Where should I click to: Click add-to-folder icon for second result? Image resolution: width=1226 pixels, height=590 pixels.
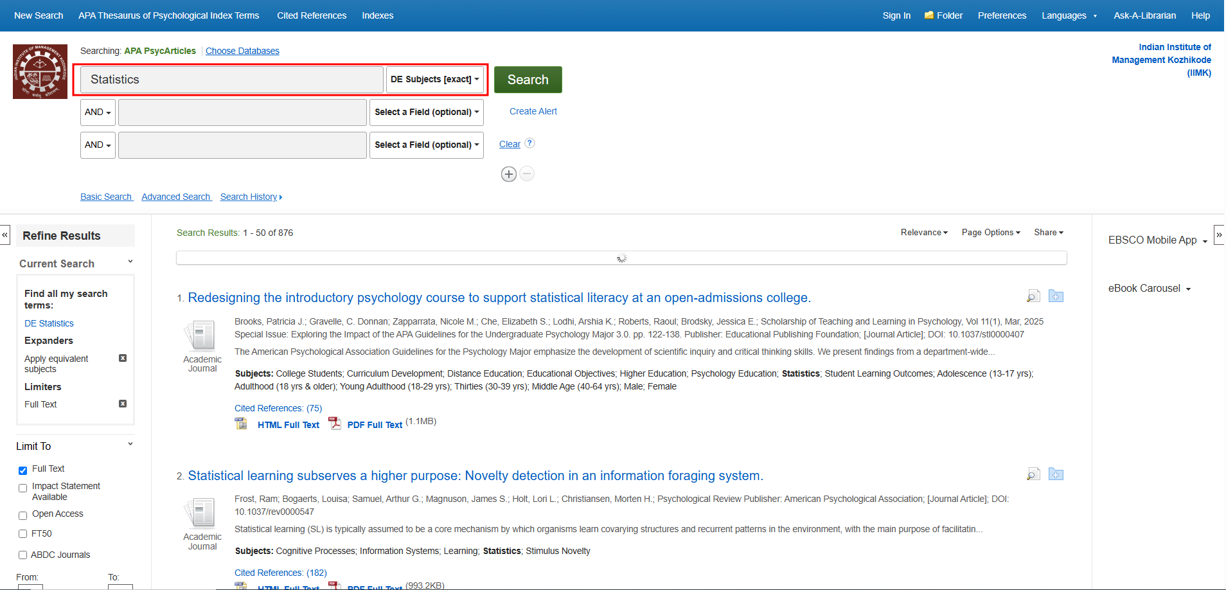click(x=1056, y=474)
